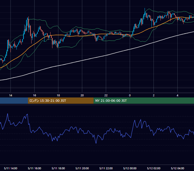This screenshot has width=194, height=171.
Task: Click the ロンドン 15:30-21:00 JST session bar
Action: [60, 101]
